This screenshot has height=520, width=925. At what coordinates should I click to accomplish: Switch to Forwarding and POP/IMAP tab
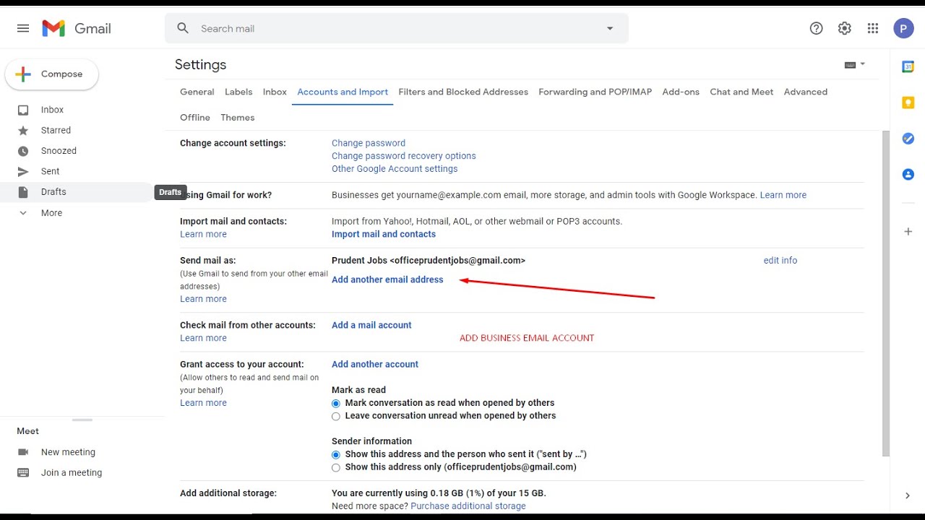tap(595, 92)
